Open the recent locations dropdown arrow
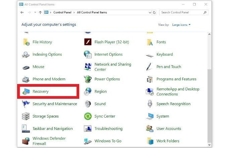The width and height of the screenshot is (235, 148). 35,12
